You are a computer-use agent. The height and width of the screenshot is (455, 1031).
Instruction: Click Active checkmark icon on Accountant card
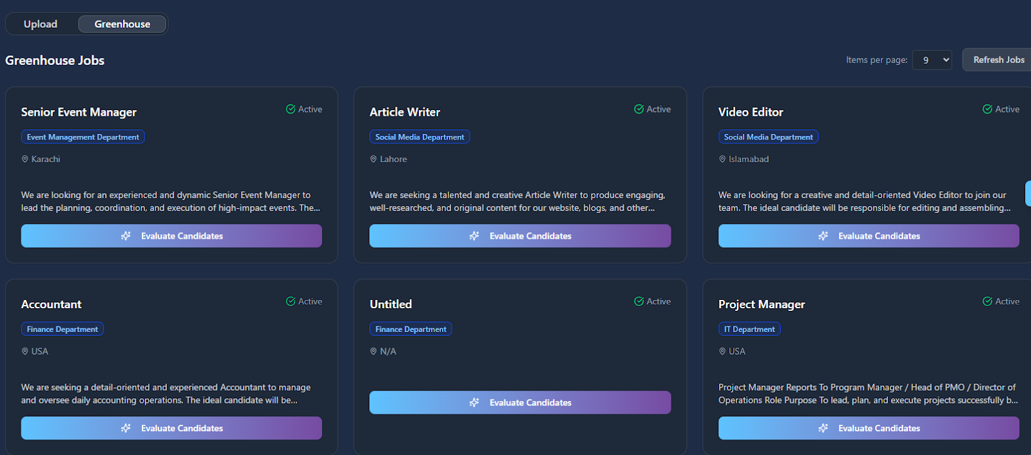click(x=291, y=301)
